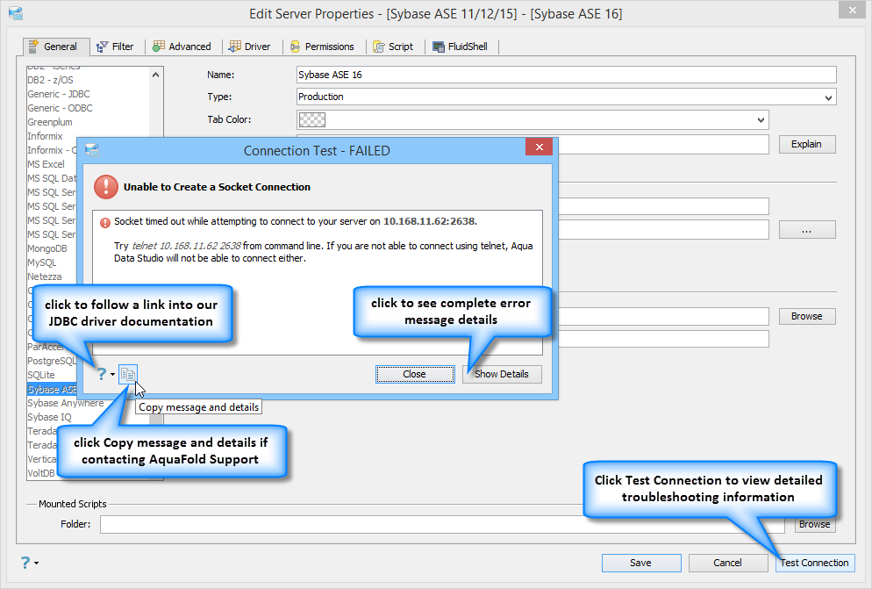Click the Close button in the dialog
This screenshot has height=589, width=872.
coord(415,374)
